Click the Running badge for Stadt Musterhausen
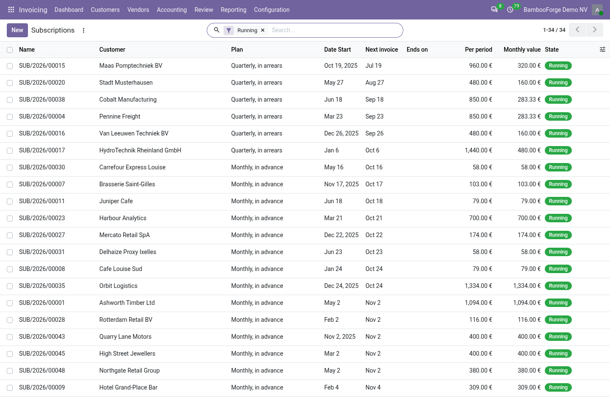 tap(558, 83)
